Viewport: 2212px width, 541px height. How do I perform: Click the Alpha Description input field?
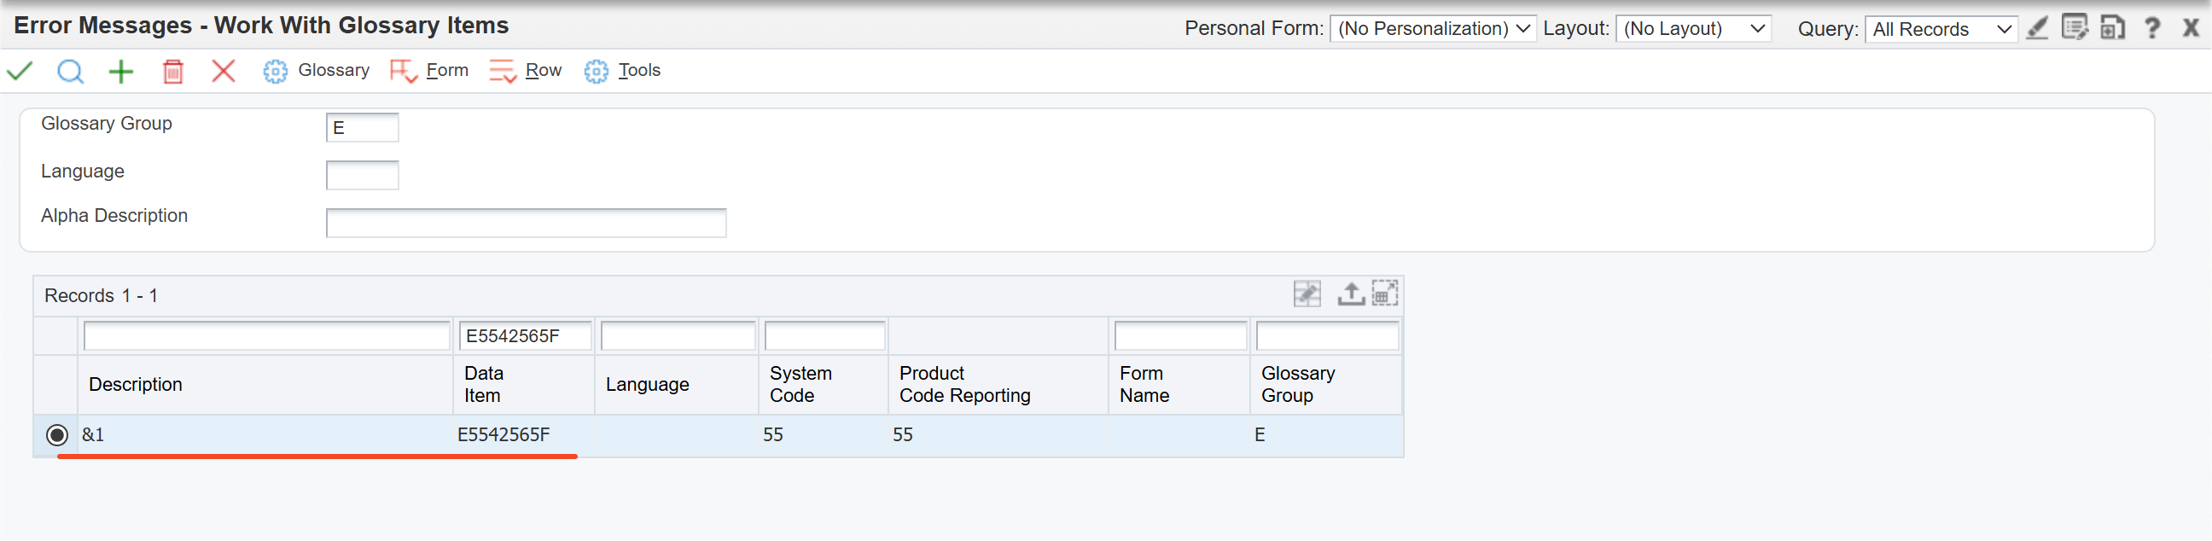point(526,224)
